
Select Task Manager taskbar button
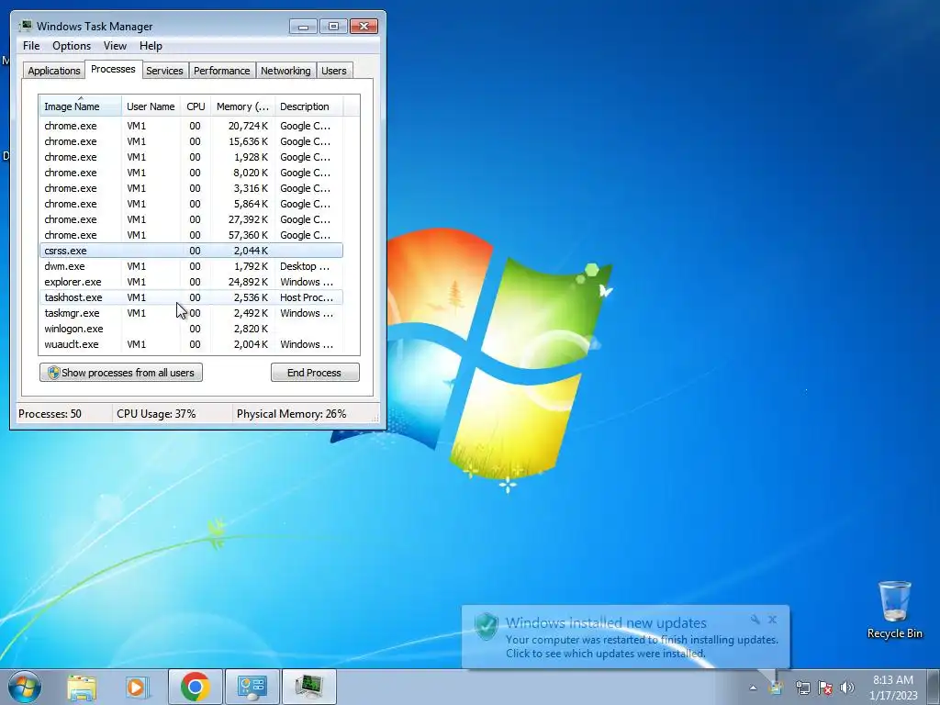click(308, 687)
